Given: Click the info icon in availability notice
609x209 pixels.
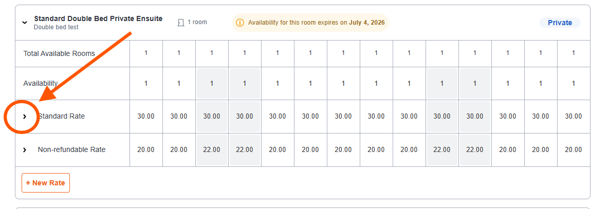Looking at the screenshot, I should tap(241, 23).
